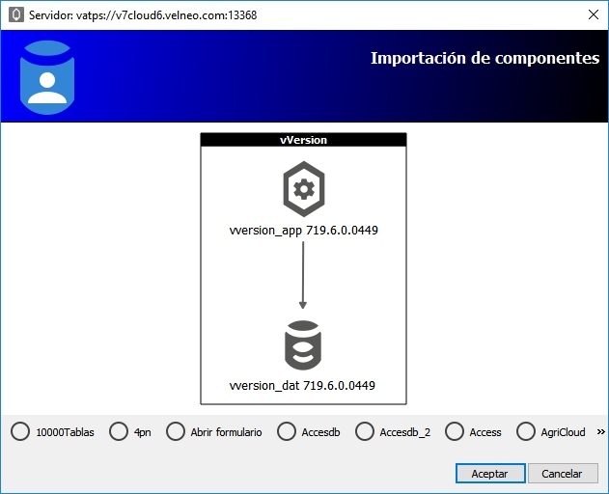The image size is (609, 494).
Task: Click the vVersion black header bar
Action: point(303,140)
